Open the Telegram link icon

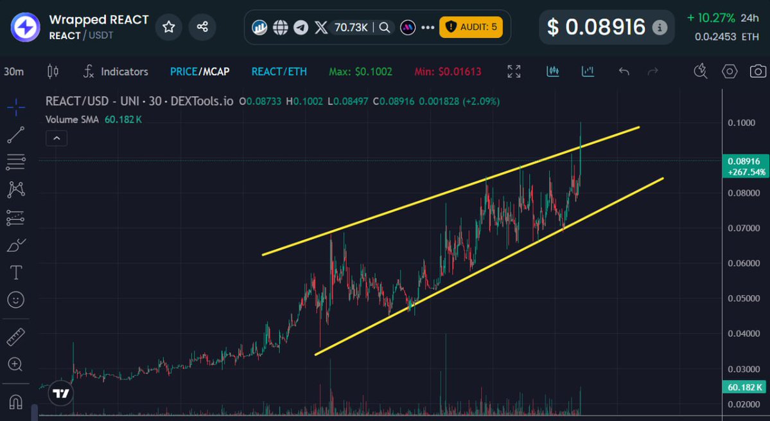[x=301, y=28]
